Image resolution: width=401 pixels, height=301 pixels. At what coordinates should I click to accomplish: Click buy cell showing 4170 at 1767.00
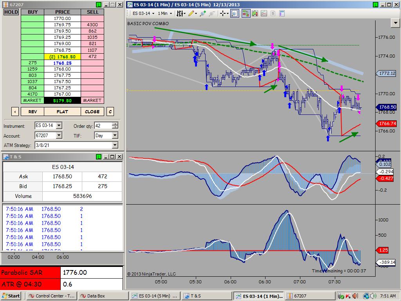coord(33,94)
